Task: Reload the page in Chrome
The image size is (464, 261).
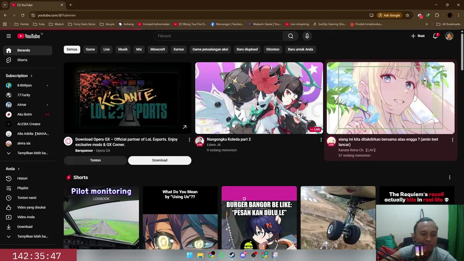Action: [x=22, y=15]
